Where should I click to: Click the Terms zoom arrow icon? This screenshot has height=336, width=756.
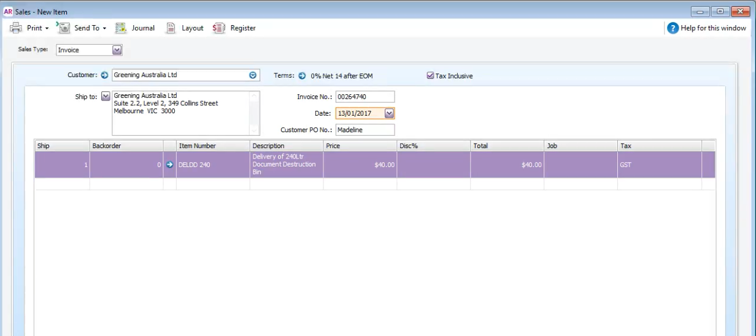click(x=302, y=76)
